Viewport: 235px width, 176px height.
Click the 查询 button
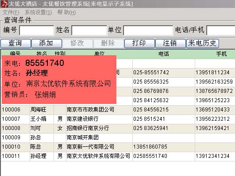click(x=16, y=43)
